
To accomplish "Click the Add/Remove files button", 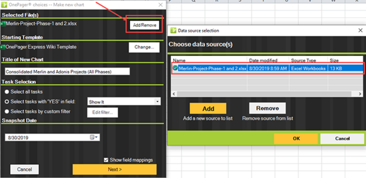I will (x=144, y=25).
